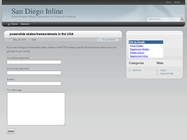Click the post date May 25, 2010
Viewport: 187px width, 140px height.
(x=20, y=40)
